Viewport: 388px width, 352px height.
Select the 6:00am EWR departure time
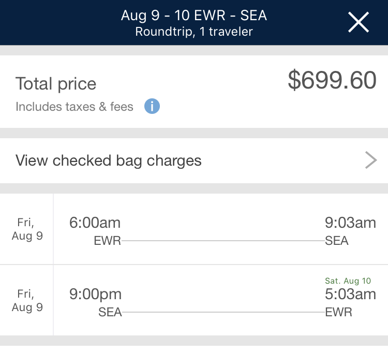(x=95, y=223)
